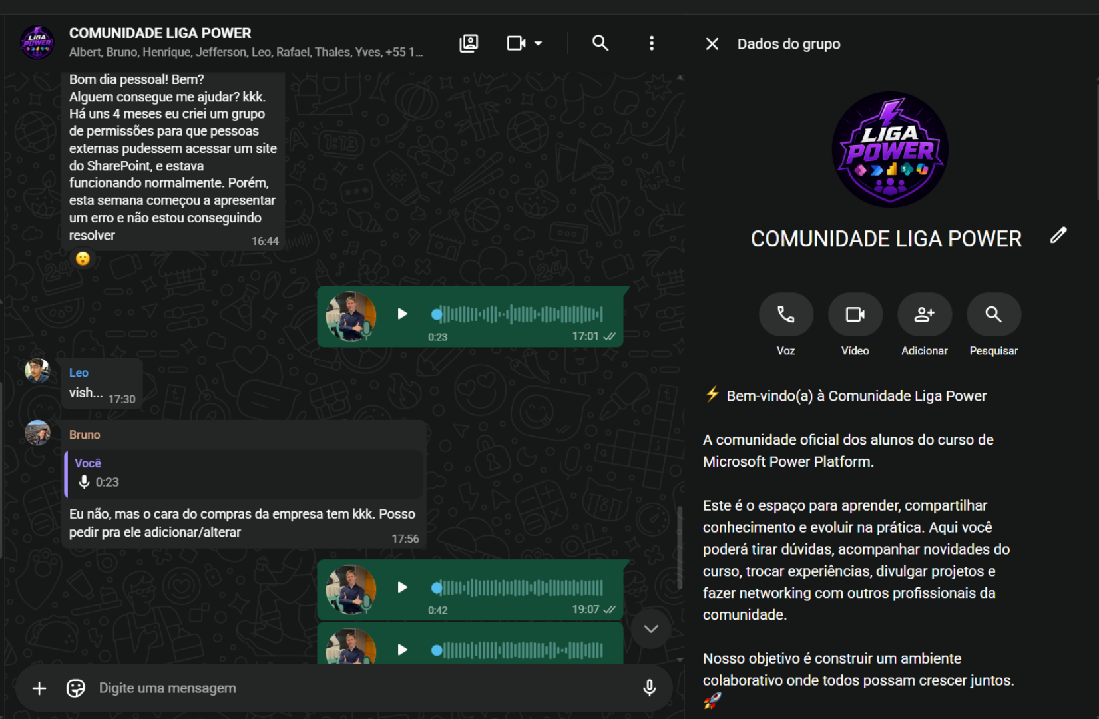Seek within the 0:23 voice message waveform
This screenshot has width=1099, height=719.
517,314
